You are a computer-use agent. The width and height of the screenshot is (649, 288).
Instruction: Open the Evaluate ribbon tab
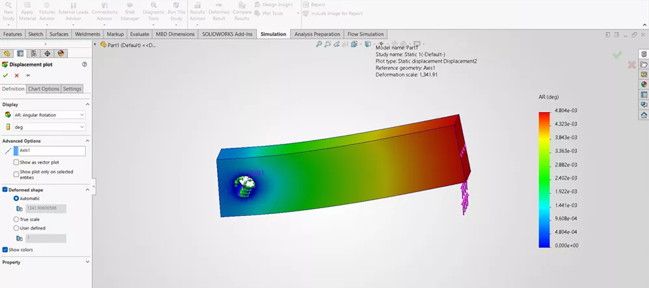click(x=140, y=34)
